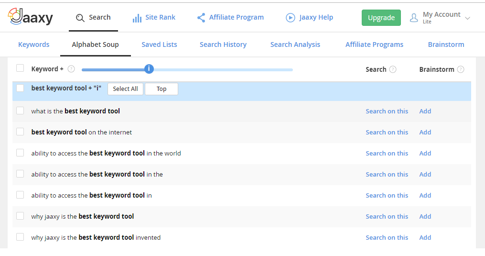Select the Alphabet Soup tab
Image resolution: width=485 pixels, height=256 pixels.
(95, 45)
